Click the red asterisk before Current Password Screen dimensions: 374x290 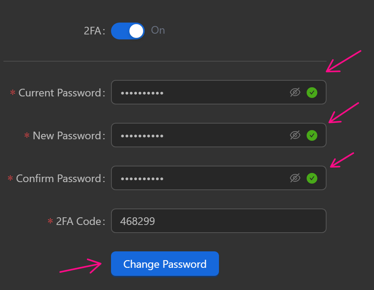pos(13,93)
